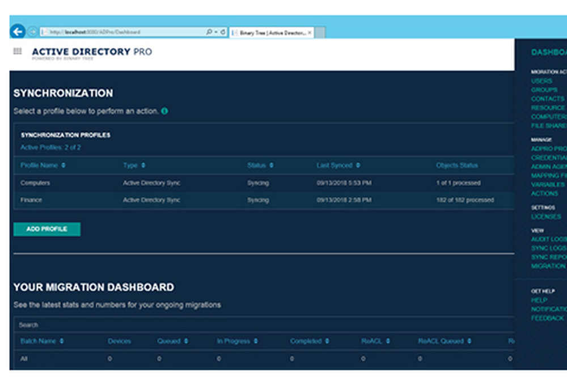Click the info icon beside profile instructions

(x=164, y=111)
